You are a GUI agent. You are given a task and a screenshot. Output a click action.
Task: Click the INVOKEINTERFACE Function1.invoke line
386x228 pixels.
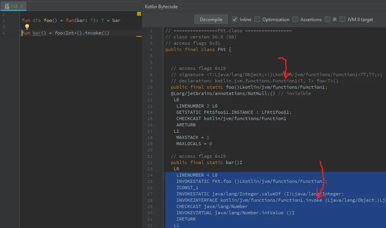click(x=281, y=200)
